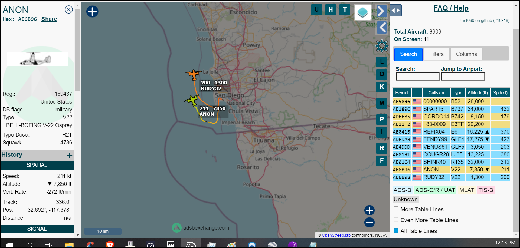Click the top-left map plus button
The width and height of the screenshot is (520, 248).
tap(92, 12)
